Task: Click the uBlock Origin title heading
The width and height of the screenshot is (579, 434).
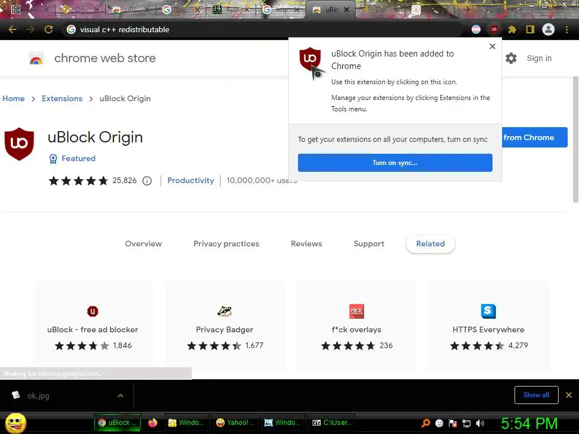Action: 95,137
